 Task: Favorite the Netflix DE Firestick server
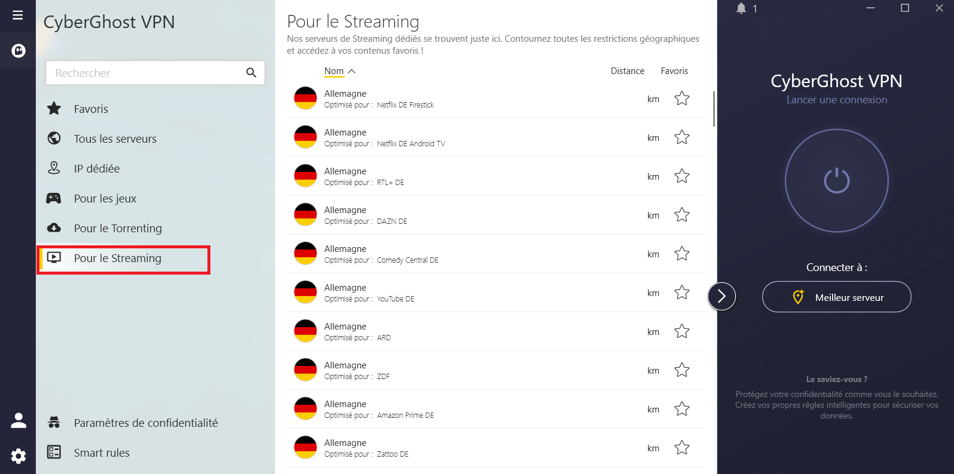(x=681, y=99)
